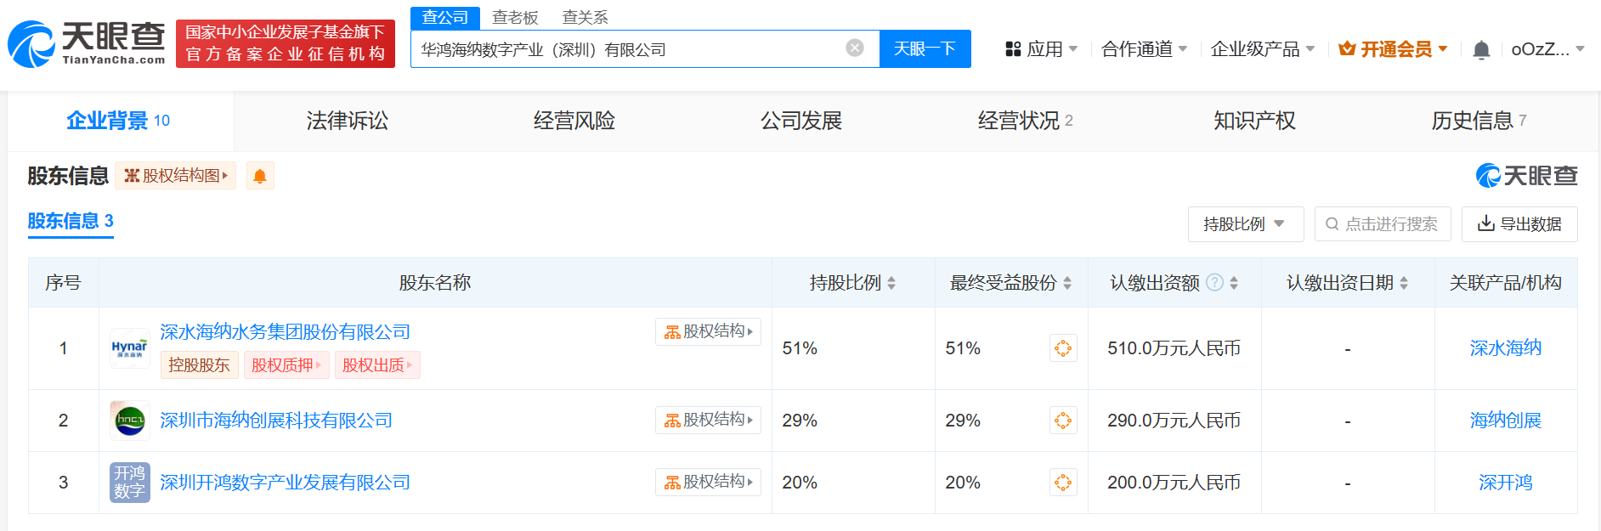Open beneficiary icon for 29% share row
This screenshot has width=1601, height=531.
coord(1062,421)
